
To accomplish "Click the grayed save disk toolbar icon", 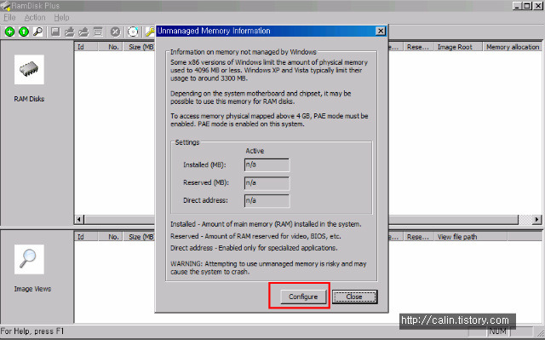I will pos(55,32).
